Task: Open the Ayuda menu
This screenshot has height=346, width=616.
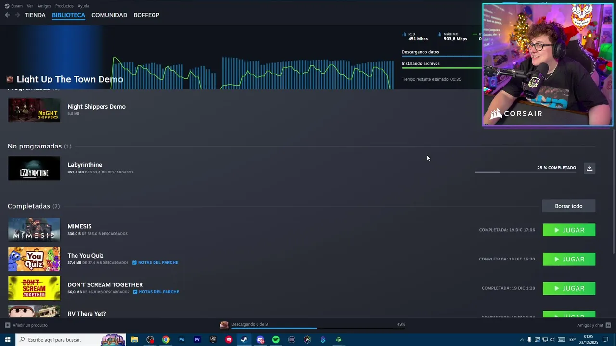Action: (x=83, y=6)
